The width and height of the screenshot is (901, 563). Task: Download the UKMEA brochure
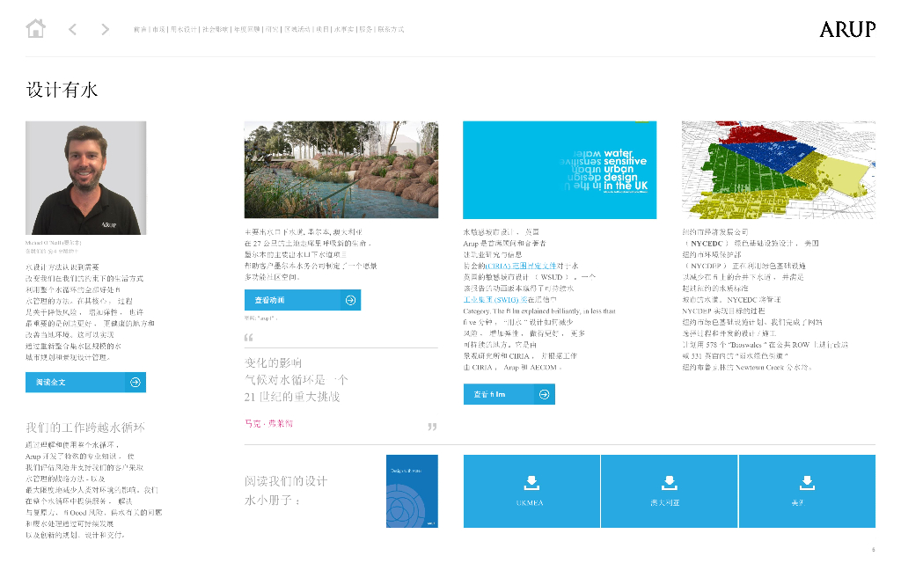(x=531, y=491)
